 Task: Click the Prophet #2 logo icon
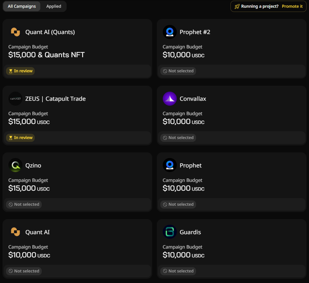pos(169,32)
